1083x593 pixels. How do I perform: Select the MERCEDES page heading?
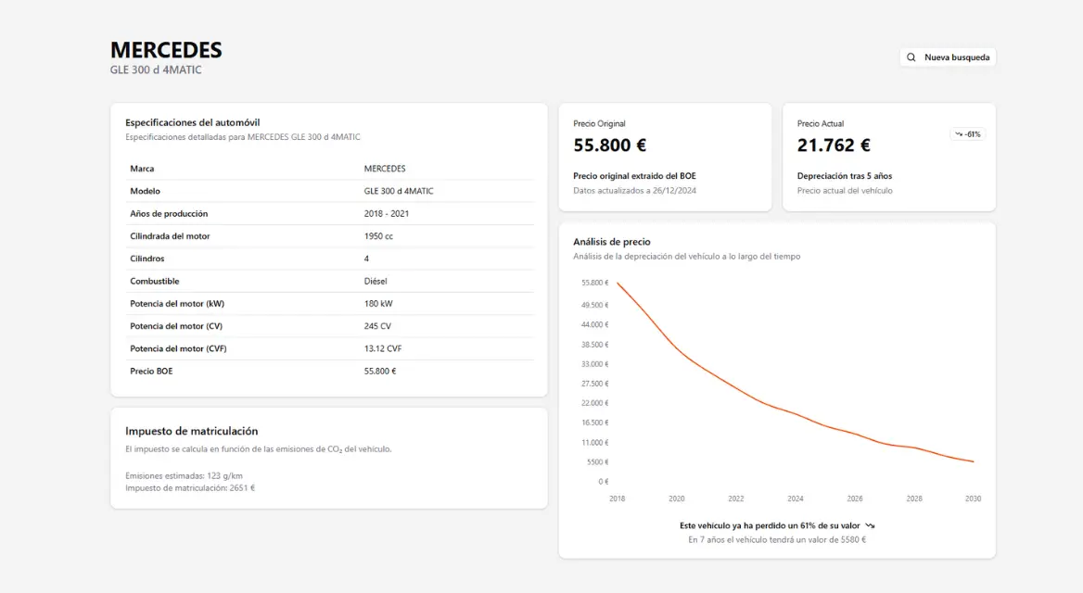pyautogui.click(x=166, y=50)
